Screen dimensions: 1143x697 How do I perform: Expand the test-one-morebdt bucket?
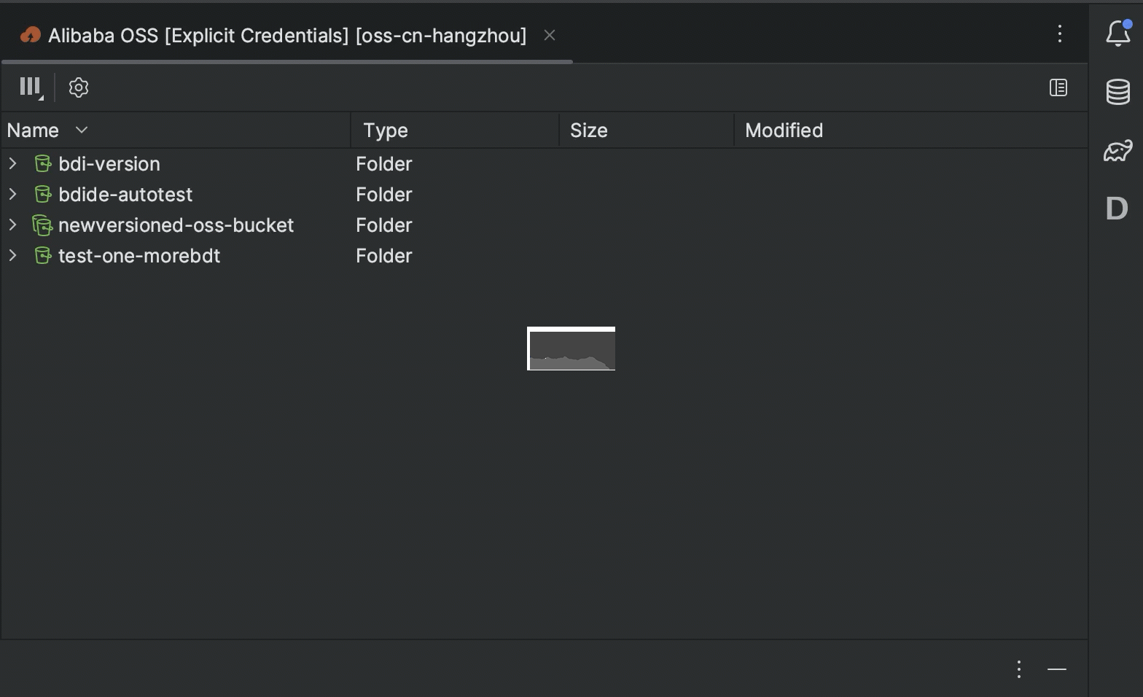coord(12,255)
